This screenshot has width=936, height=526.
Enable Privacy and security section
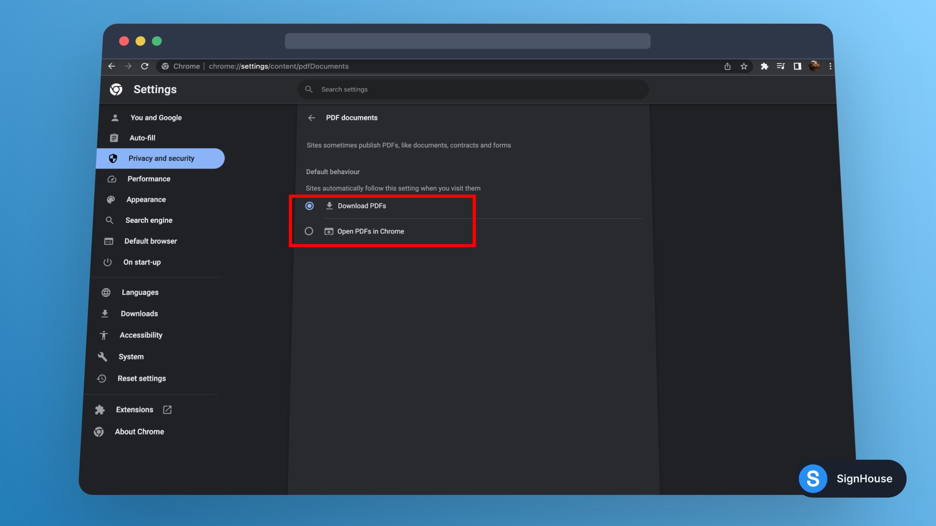pos(161,158)
